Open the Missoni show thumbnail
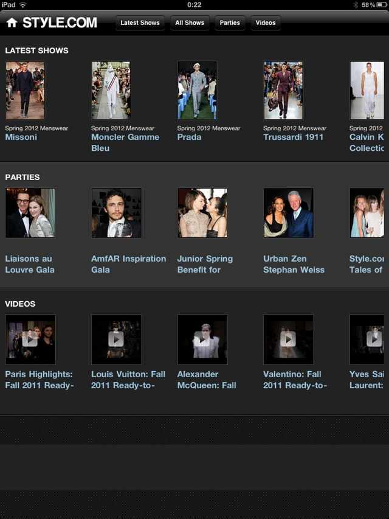The height and width of the screenshot is (519, 389). click(x=25, y=90)
